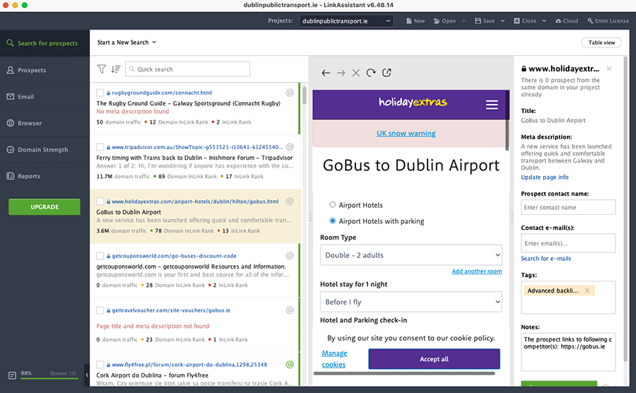Click Accept all cookies button
The height and width of the screenshot is (393, 636).
(434, 359)
